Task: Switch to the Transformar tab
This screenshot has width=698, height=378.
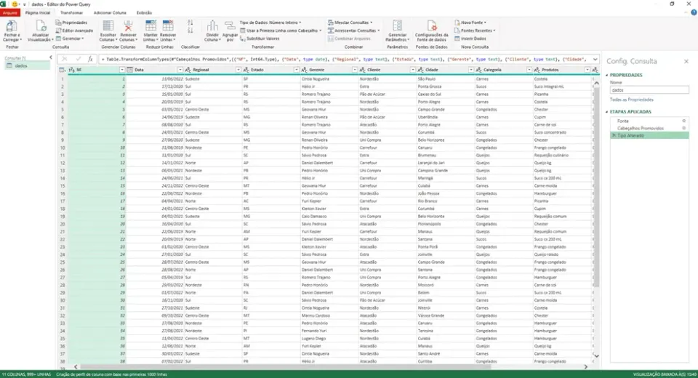Action: (x=72, y=13)
